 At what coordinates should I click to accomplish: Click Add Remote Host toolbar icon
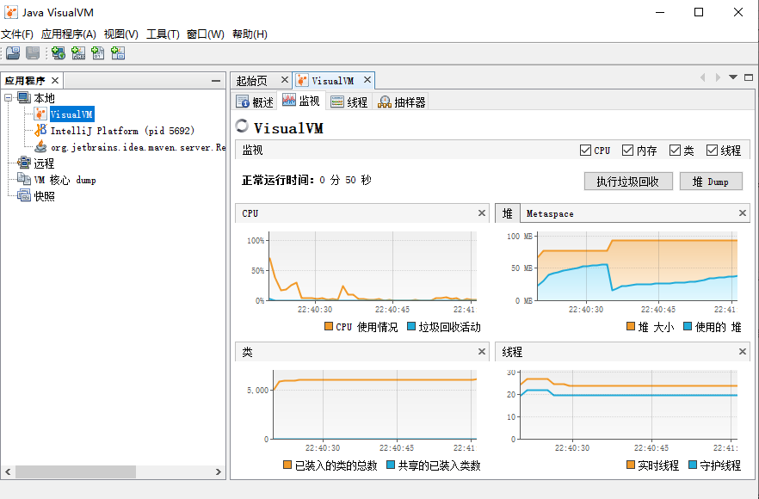pos(59,52)
